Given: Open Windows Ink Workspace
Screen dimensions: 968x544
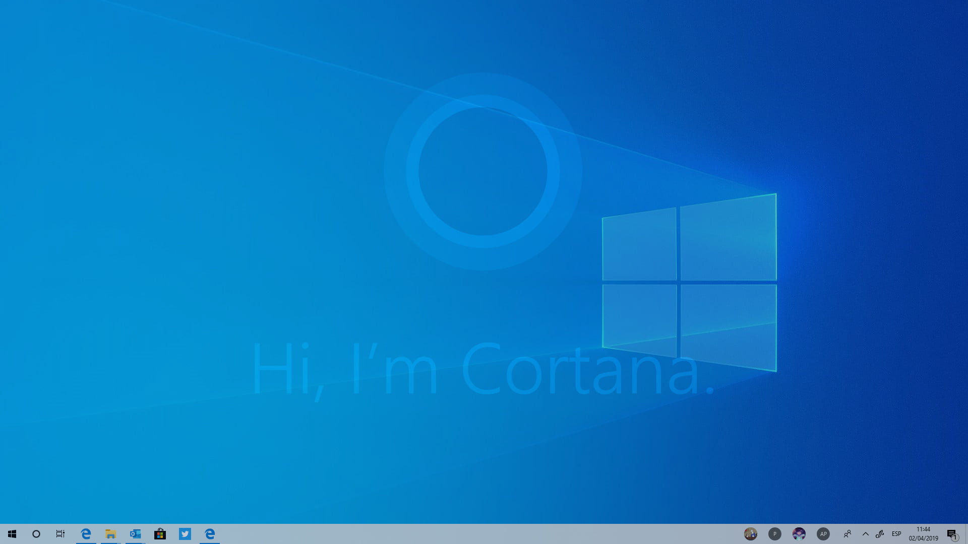Looking at the screenshot, I should click(x=881, y=534).
